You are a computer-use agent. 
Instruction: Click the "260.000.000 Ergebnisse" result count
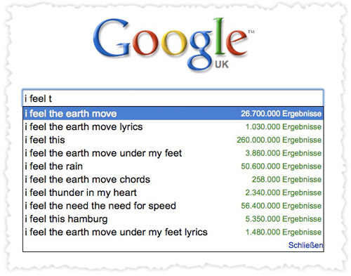coord(279,140)
